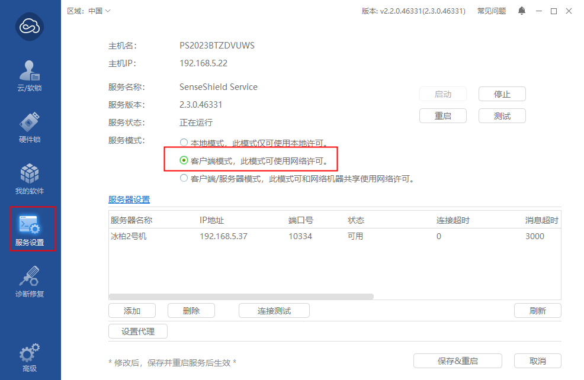
Task: Select 客户端模式 client mode radio button
Action: pyautogui.click(x=184, y=160)
